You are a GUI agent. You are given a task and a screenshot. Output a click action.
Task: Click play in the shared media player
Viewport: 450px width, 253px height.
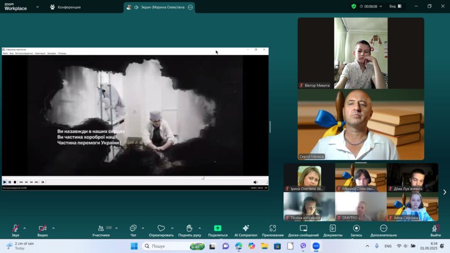click(4, 182)
